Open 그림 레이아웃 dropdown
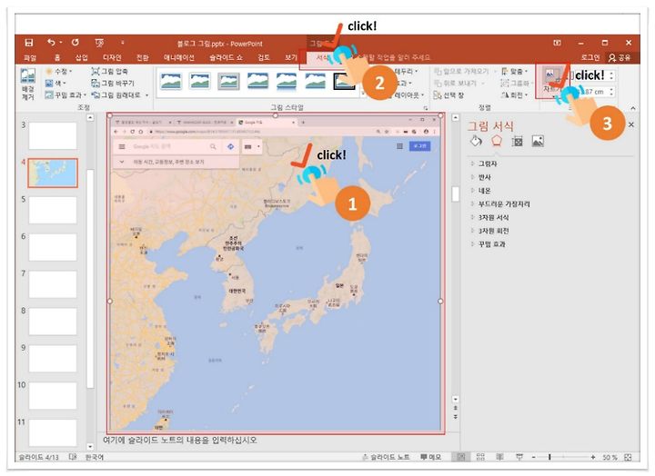 point(408,95)
